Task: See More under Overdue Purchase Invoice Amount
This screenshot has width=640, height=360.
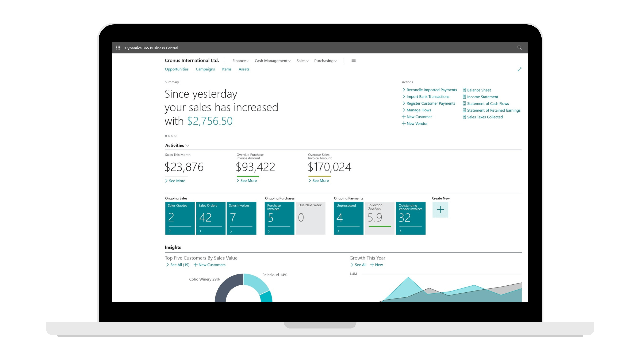Action: (247, 181)
